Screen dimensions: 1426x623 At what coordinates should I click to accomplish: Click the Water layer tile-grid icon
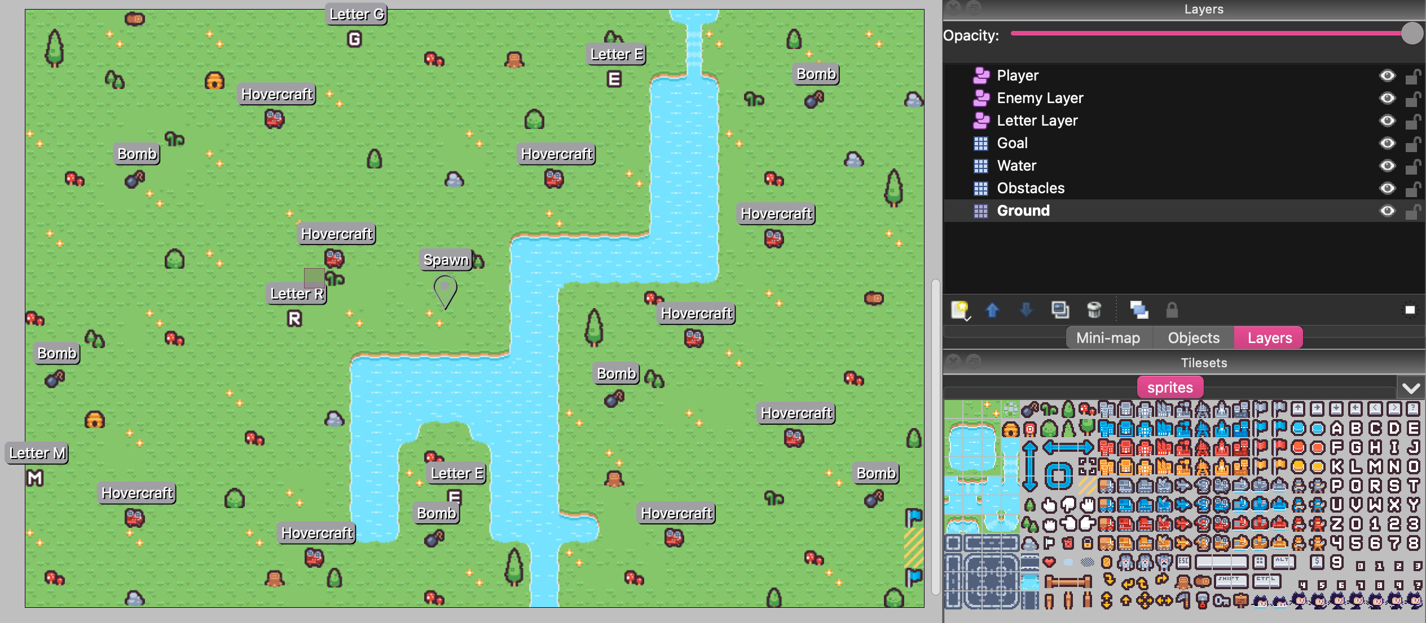(980, 165)
